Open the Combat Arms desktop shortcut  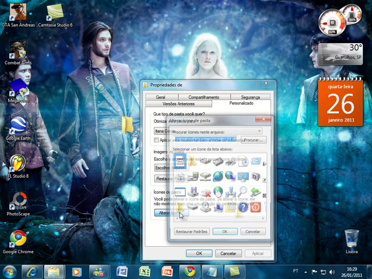pos(18,53)
